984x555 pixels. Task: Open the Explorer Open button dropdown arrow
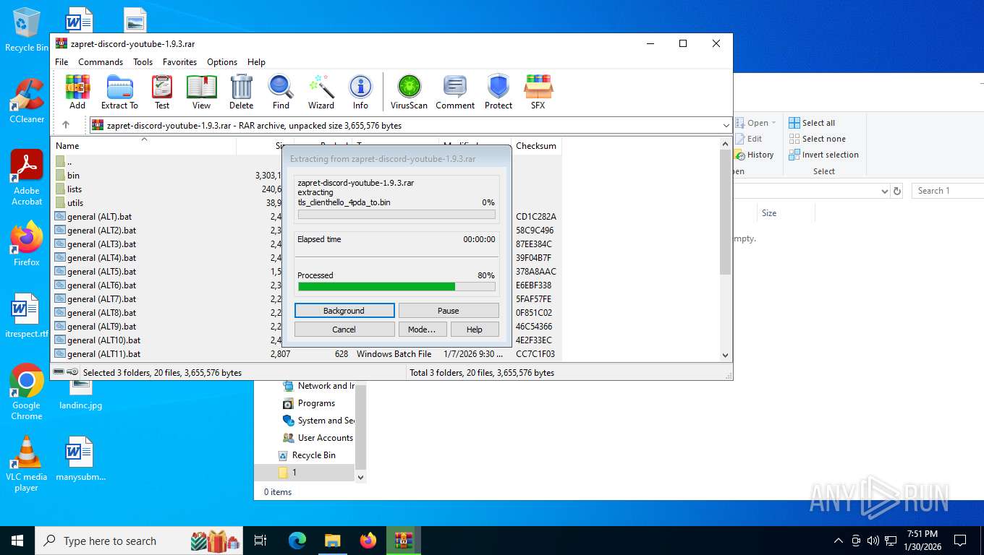(773, 123)
